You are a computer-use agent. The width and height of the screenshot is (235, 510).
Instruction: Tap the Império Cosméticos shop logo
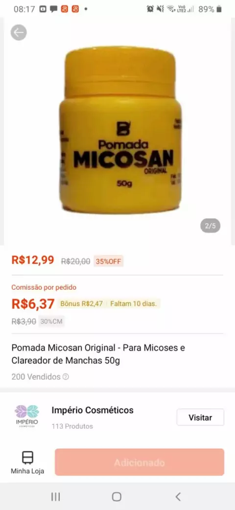pos(27,416)
